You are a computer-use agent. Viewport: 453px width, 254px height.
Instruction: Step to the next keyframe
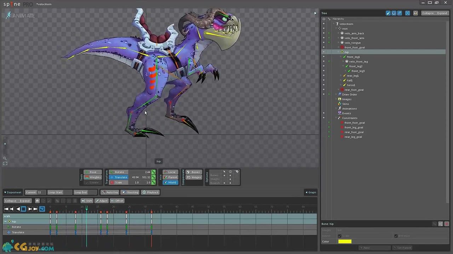[30, 209]
